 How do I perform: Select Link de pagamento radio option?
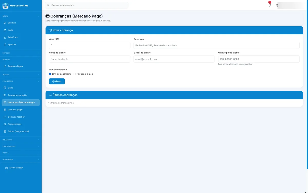click(50, 74)
